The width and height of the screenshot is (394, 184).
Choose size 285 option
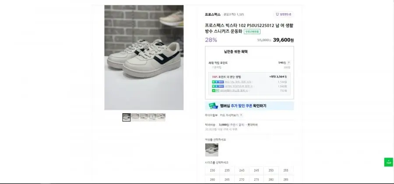click(286, 180)
